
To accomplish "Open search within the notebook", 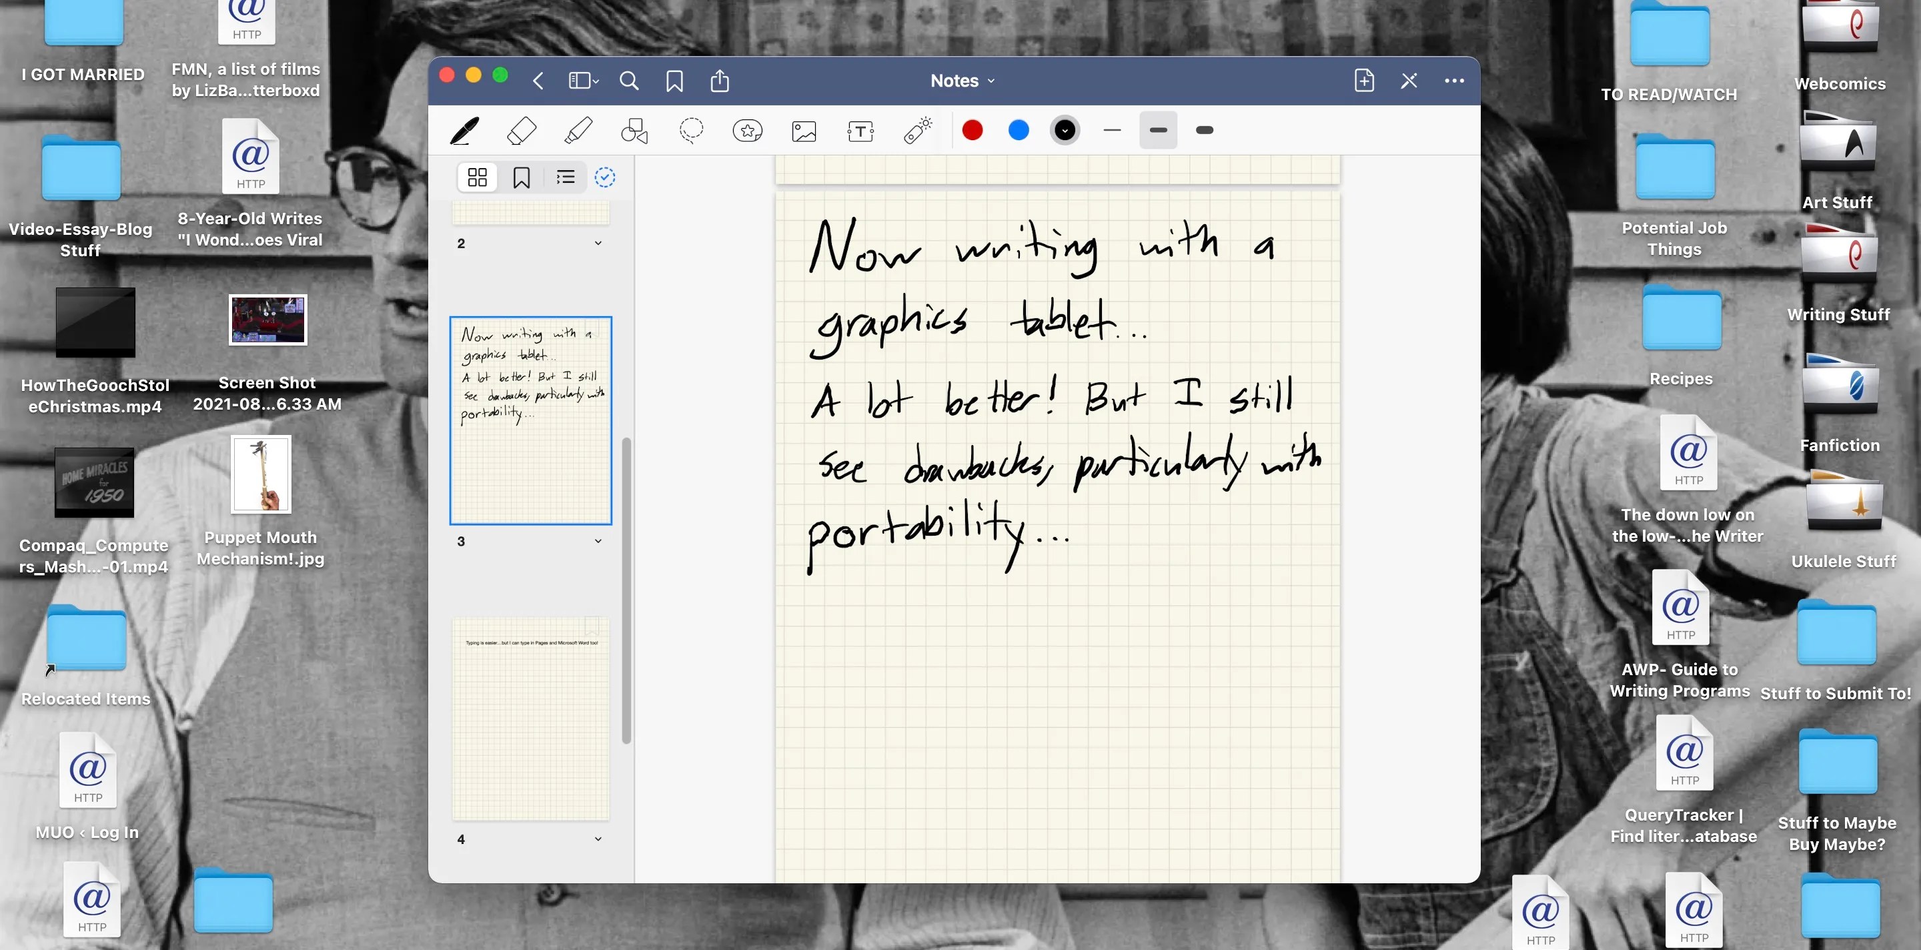I will 628,81.
